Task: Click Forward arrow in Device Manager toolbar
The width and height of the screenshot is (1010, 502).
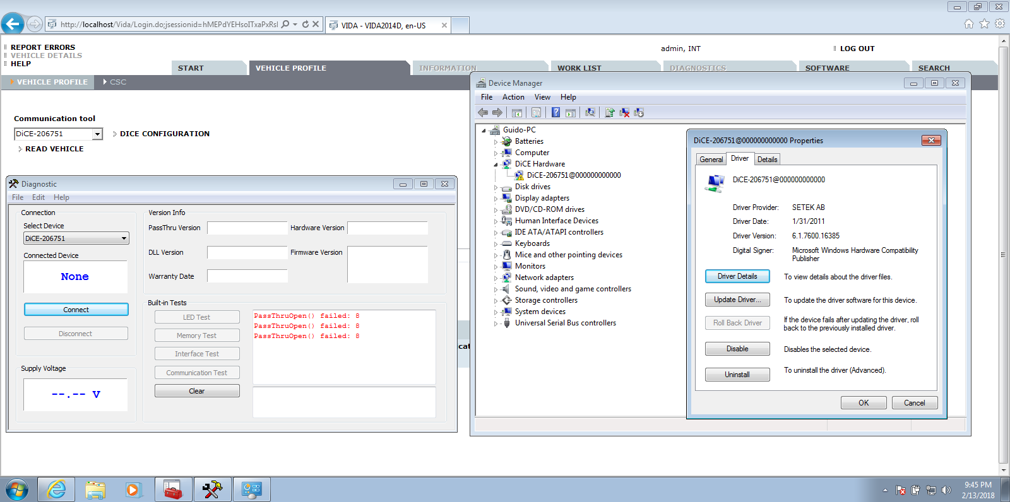Action: click(x=497, y=112)
